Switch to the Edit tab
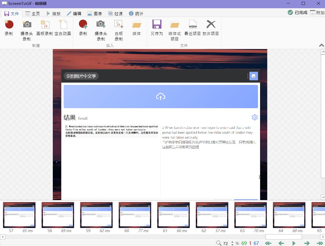This screenshot has height=246, width=325. (74, 13)
